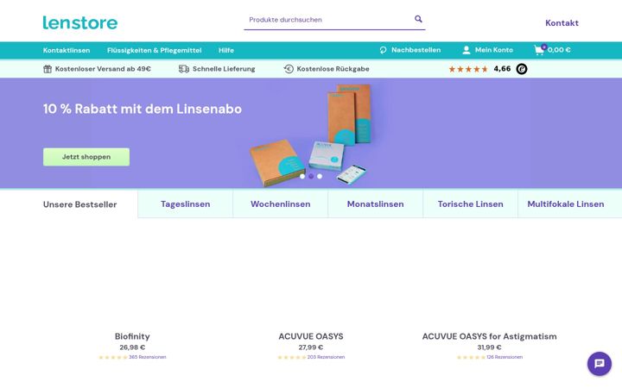Click the banner contact lens boxes image
The width and height of the screenshot is (622, 388).
[x=311, y=135]
